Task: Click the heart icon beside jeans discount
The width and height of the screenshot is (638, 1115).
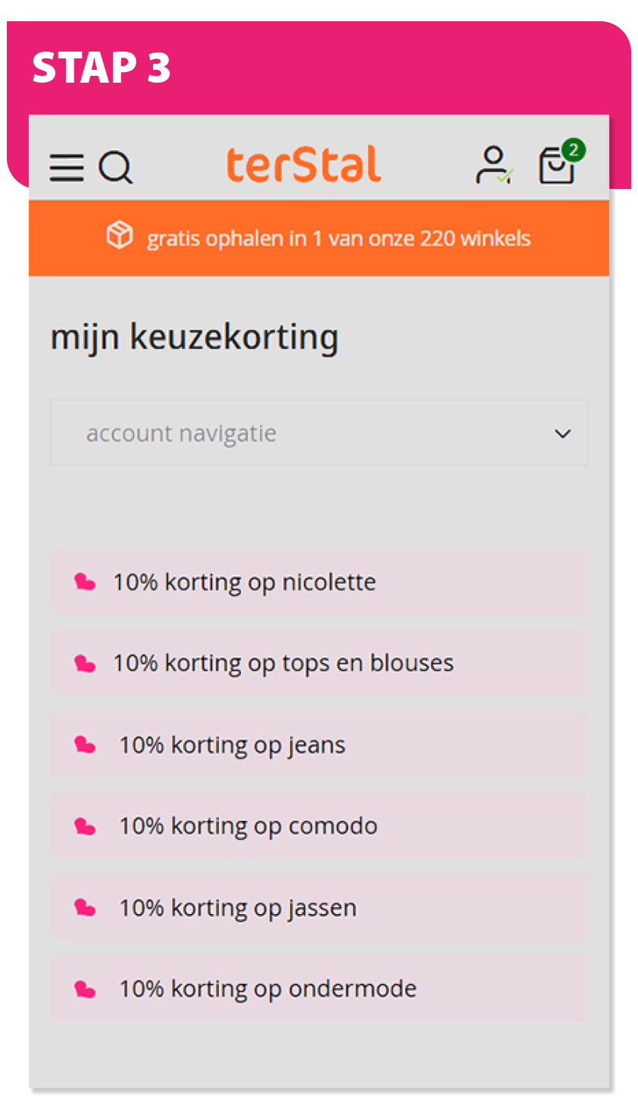Action: pos(85,745)
